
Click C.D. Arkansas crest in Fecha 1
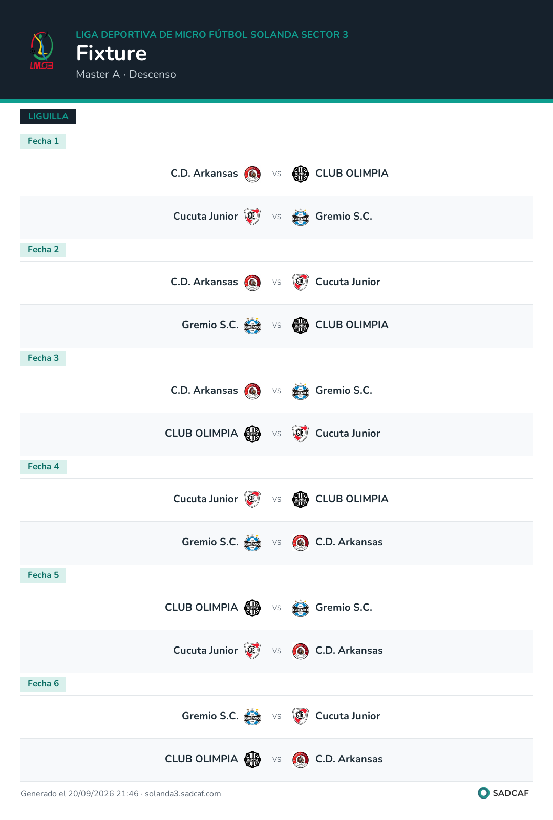click(x=252, y=174)
